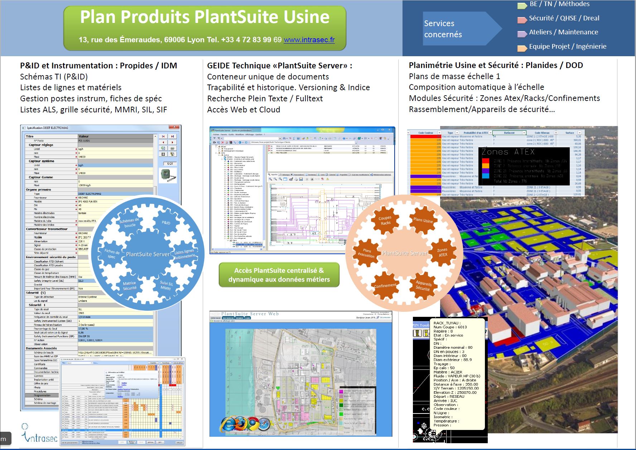The height and width of the screenshot is (450, 636).
Task: Collapse the Plans tree node
Action: pos(228,241)
